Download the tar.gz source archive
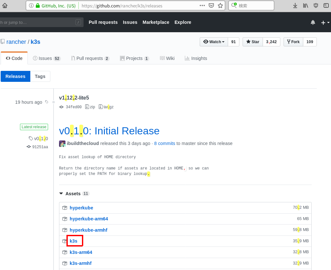Screen dimensions: 331x270 pos(106,107)
